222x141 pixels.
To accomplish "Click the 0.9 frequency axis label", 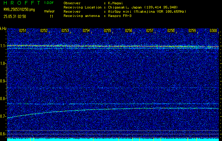I will tap(3, 81).
